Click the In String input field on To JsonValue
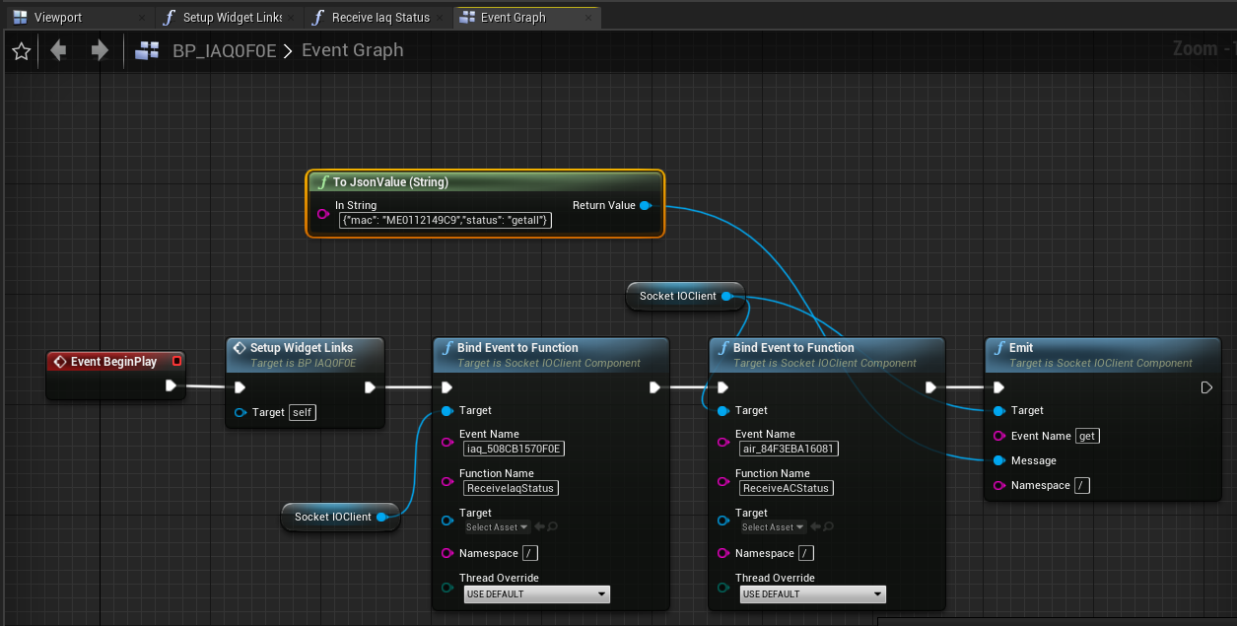The width and height of the screenshot is (1237, 626). 444,220
